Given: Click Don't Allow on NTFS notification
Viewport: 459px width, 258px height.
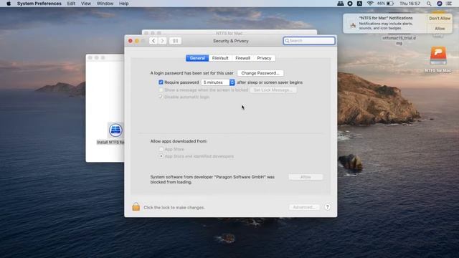Looking at the screenshot, I should tap(440, 19).
